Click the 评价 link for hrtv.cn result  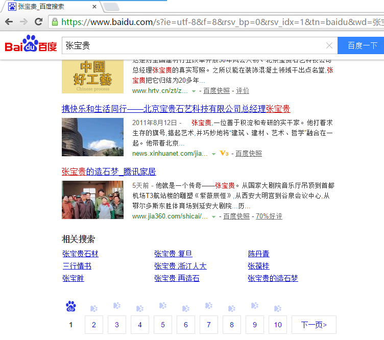[243, 91]
